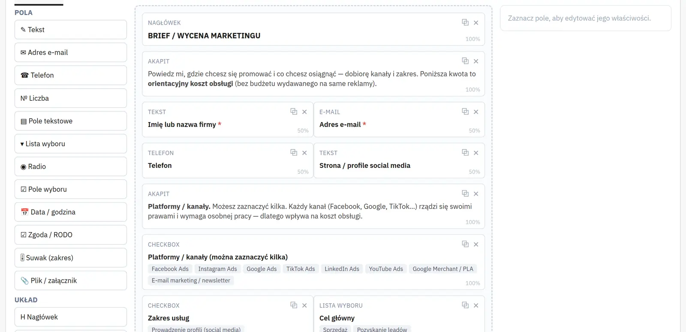Add a 'Zgoda / RODO' consent field
Viewport: 686px width, 332px height.
click(71, 235)
